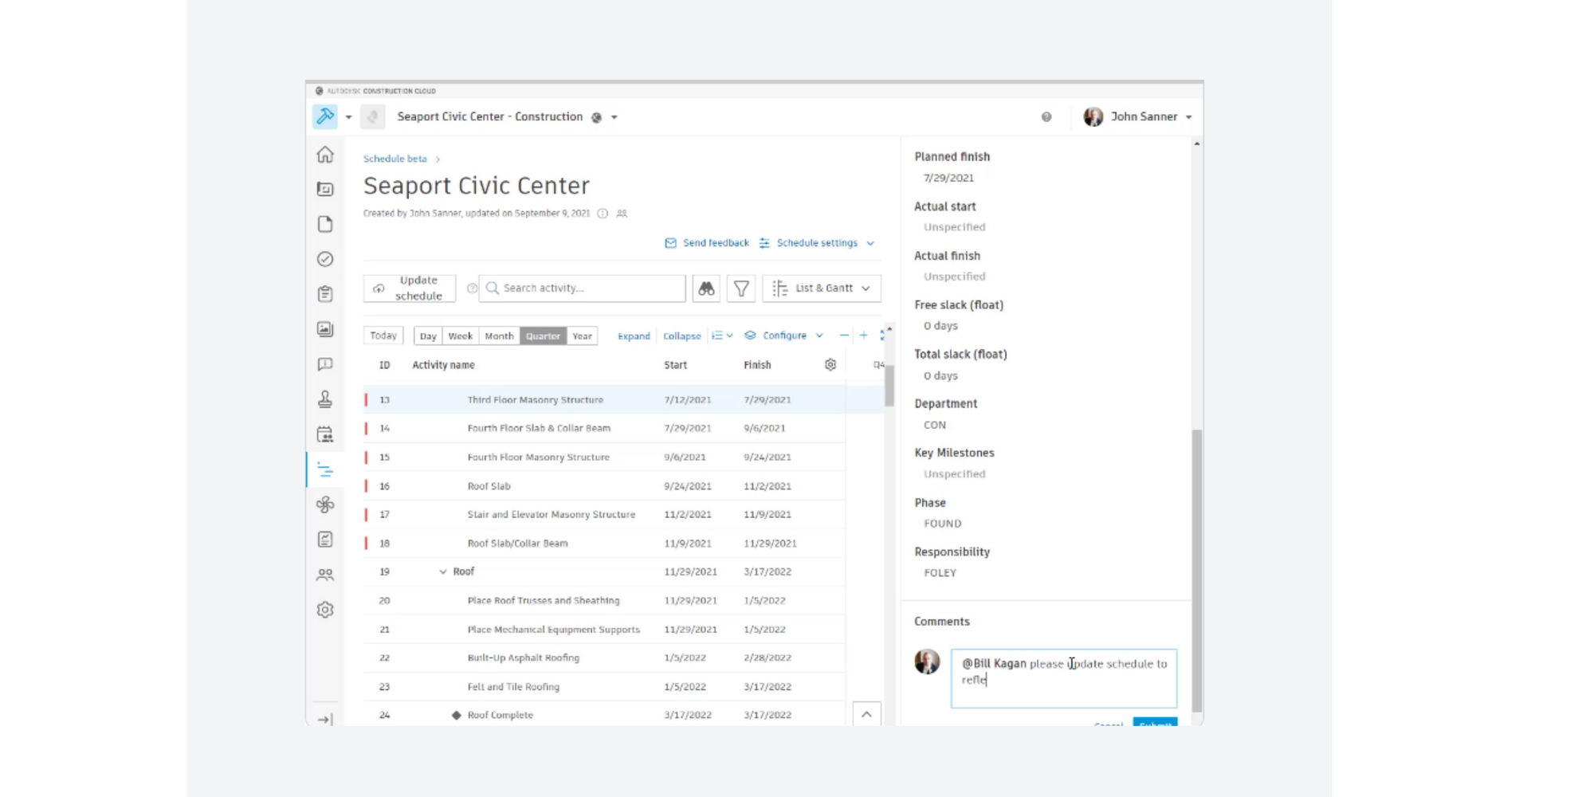The width and height of the screenshot is (1594, 797).
Task: Click the Roof Complete milestone diamond
Action: [456, 716]
